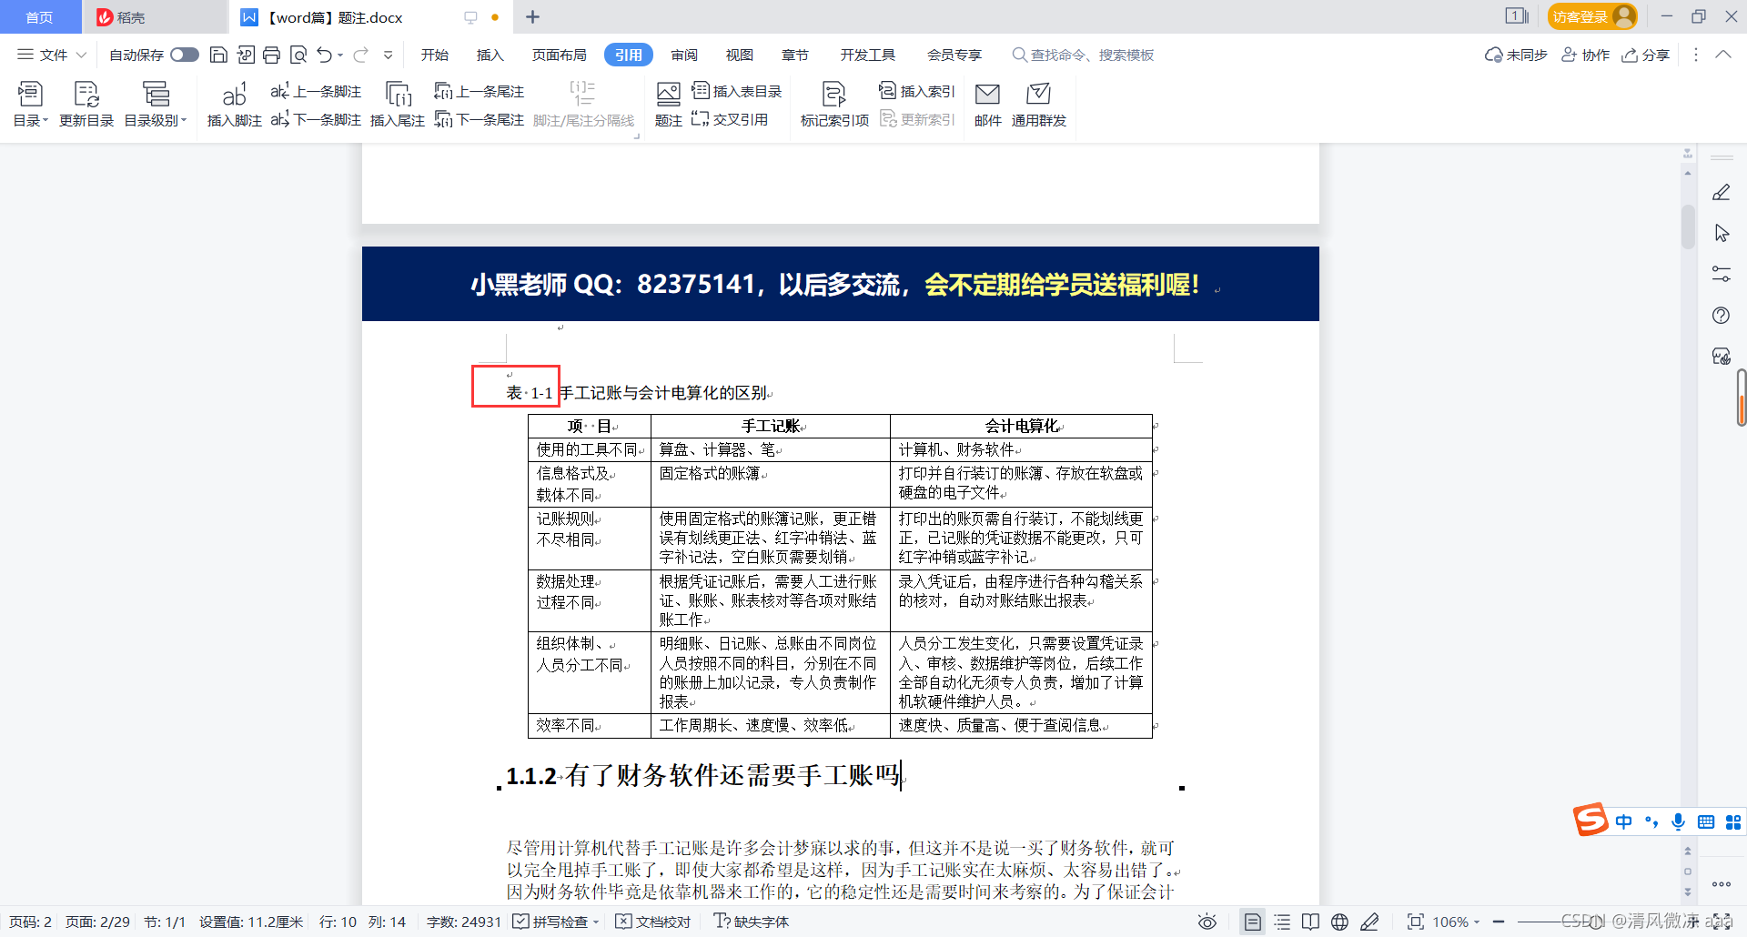Insert a table of figures via 插入表目录
Viewport: 1747px width, 937px height.
740,91
